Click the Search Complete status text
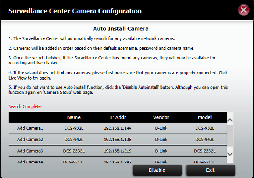Screen dimensions: 254x178 25,106
